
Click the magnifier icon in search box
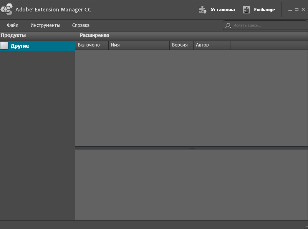coord(228,25)
